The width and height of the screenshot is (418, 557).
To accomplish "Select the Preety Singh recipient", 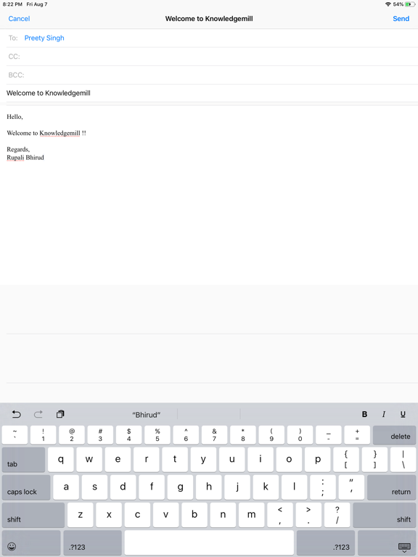I will point(44,38).
